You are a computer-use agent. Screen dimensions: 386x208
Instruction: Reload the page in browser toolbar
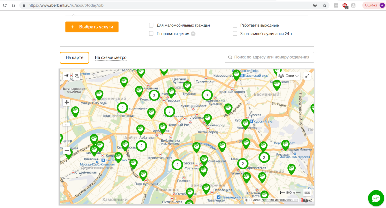[x=5, y=5]
